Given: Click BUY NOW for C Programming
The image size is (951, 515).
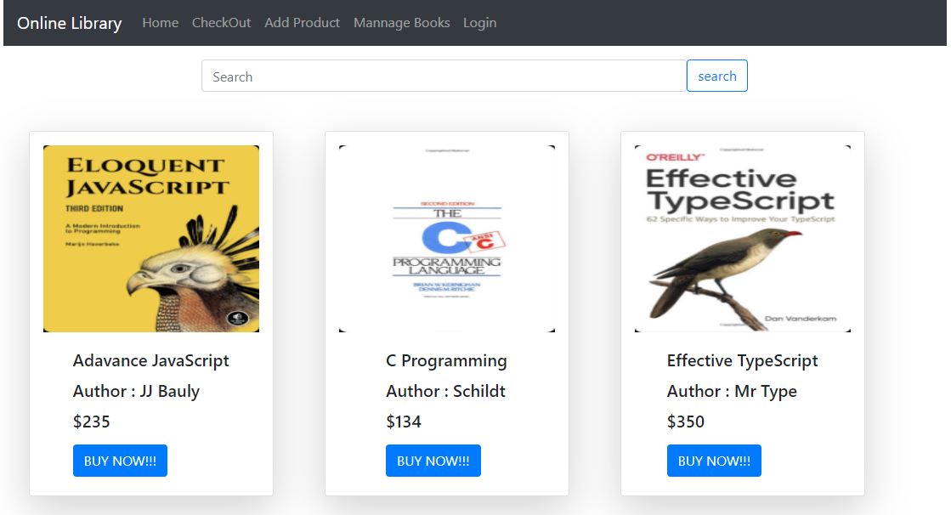Looking at the screenshot, I should click(433, 461).
